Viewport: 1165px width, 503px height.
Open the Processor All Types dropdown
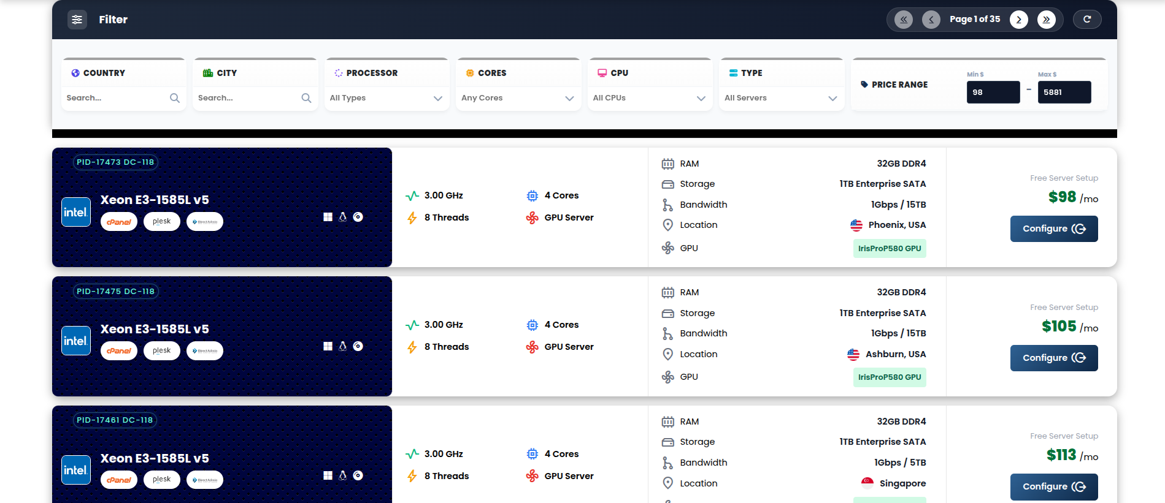(386, 98)
